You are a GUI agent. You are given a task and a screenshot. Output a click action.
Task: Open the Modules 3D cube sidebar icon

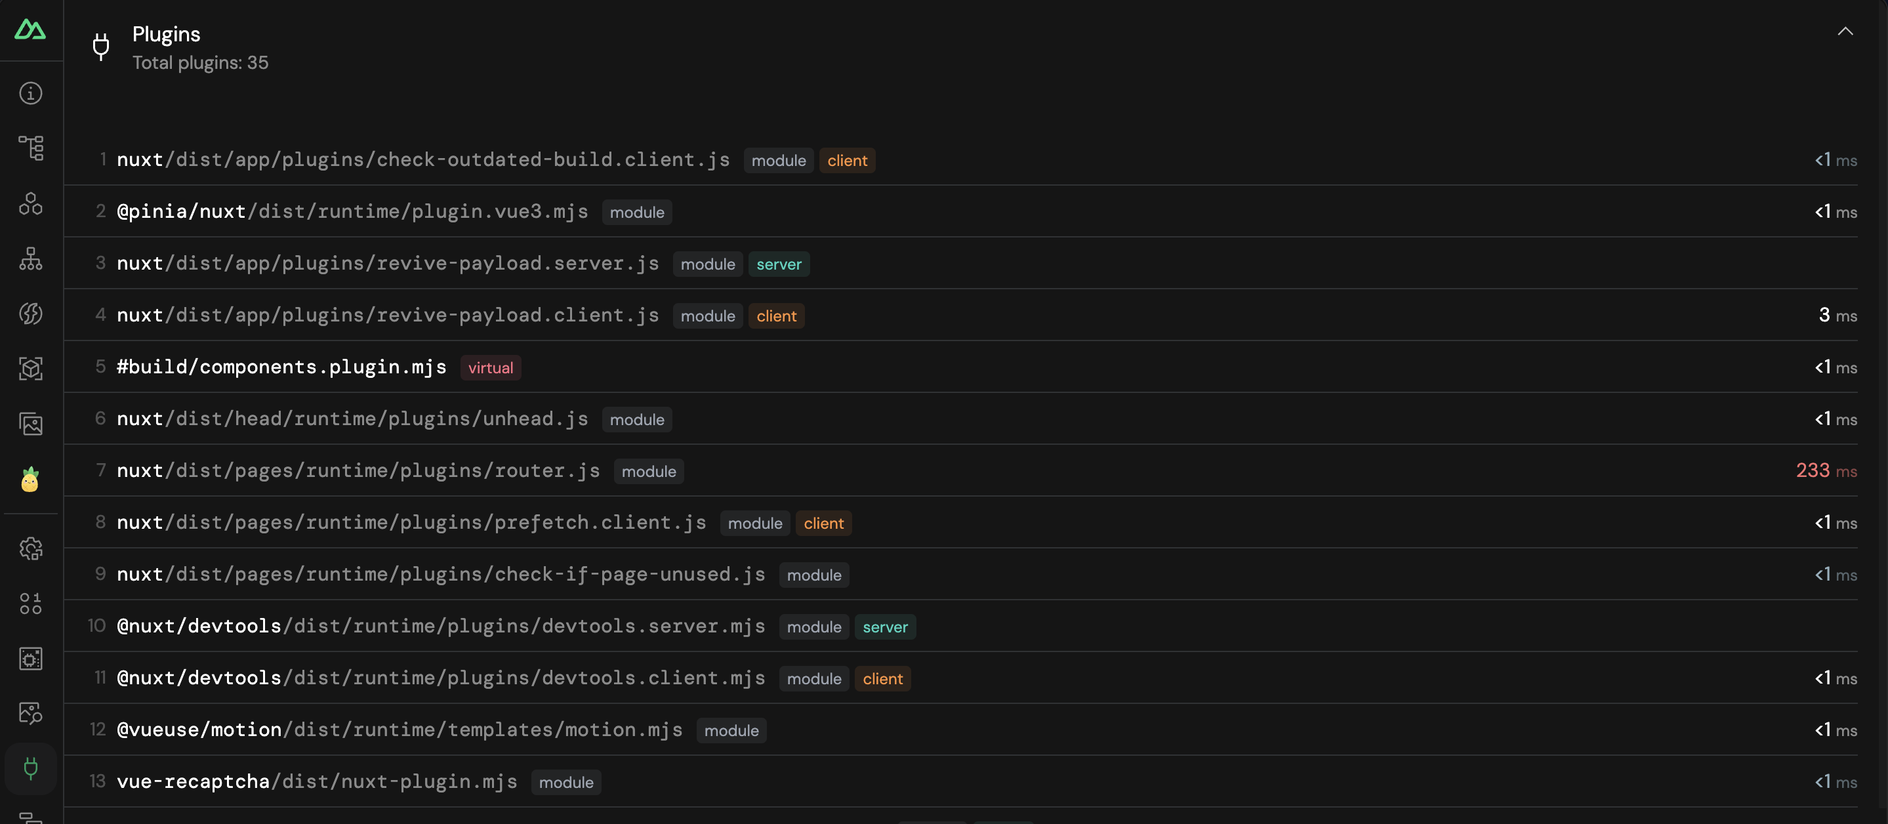pyautogui.click(x=30, y=369)
